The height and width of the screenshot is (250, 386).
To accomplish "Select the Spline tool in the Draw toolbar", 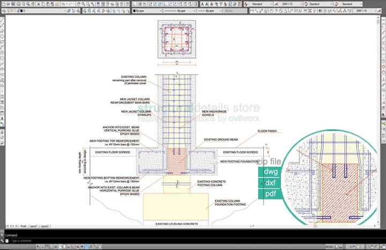I will (x=2, y=63).
